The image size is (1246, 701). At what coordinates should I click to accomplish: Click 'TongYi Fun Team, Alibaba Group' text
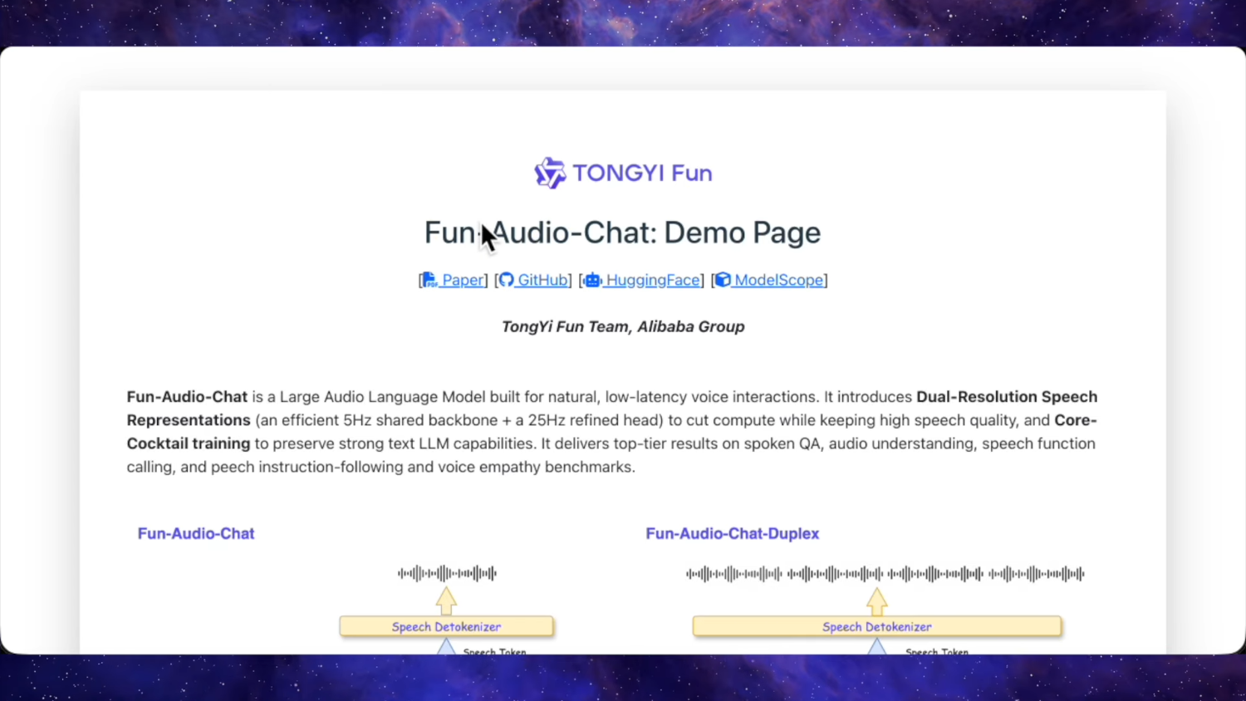tap(623, 326)
